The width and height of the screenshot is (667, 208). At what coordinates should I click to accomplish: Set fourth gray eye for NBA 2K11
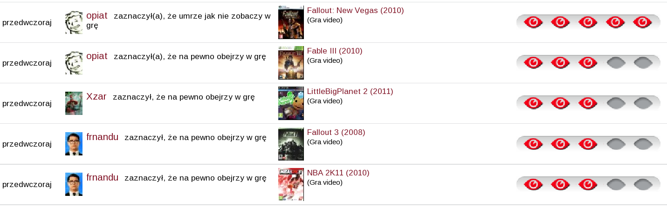(615, 184)
